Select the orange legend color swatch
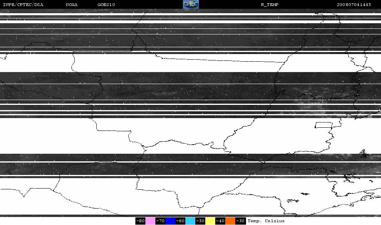 pos(230,221)
